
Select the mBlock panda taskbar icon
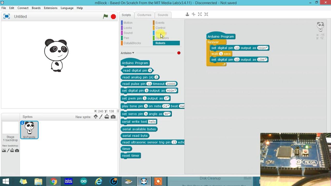tap(144, 181)
